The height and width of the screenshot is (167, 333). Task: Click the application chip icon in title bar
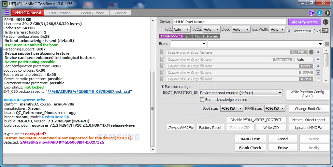(x=5, y=4)
